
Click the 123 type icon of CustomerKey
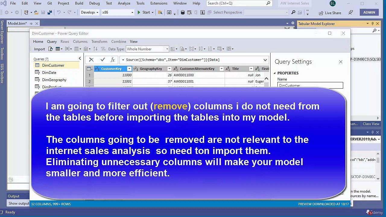pos(97,69)
